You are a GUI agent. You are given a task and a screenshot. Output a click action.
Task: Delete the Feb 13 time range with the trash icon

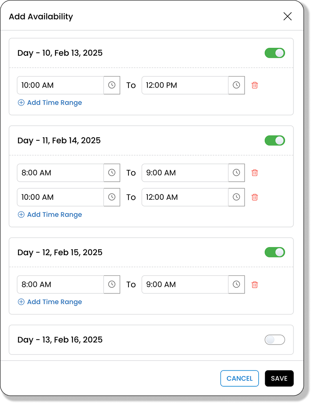(255, 85)
